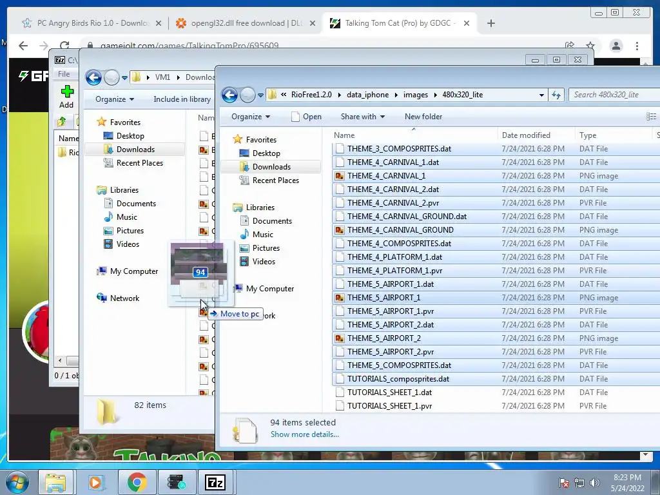660x495 pixels.
Task: Open a new Chrome tab with plus button
Action: (x=490, y=23)
